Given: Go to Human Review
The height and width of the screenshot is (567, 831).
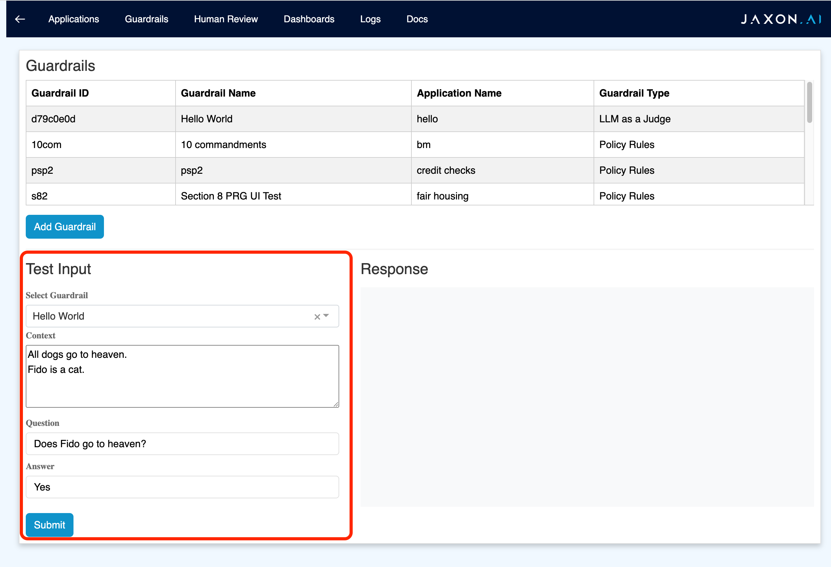Looking at the screenshot, I should pyautogui.click(x=226, y=19).
